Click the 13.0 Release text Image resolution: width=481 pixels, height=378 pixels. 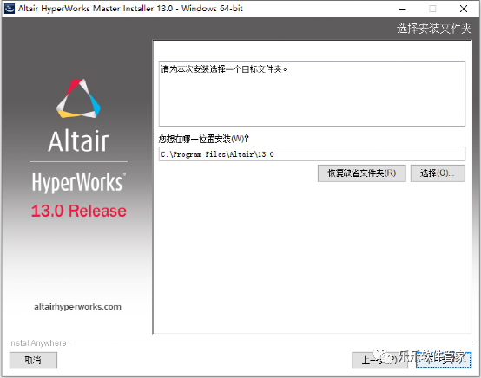(x=79, y=211)
